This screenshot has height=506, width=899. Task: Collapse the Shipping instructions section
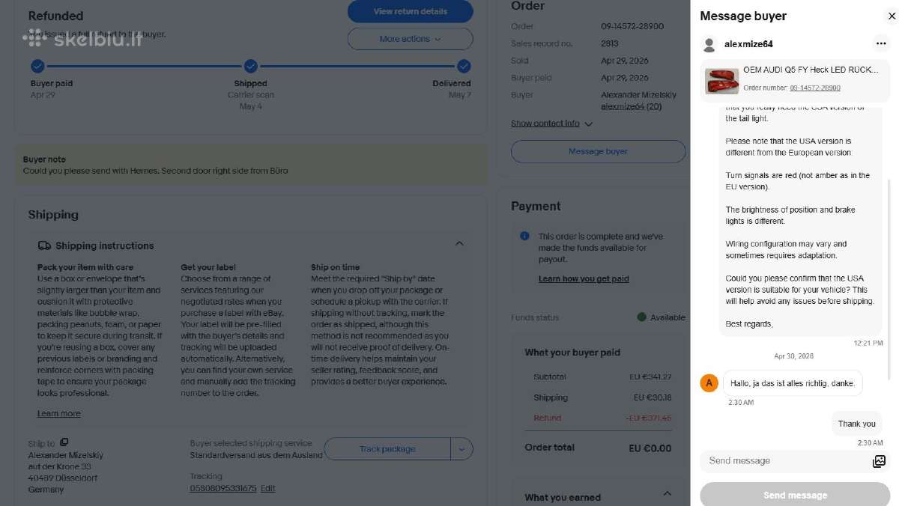[x=459, y=243]
